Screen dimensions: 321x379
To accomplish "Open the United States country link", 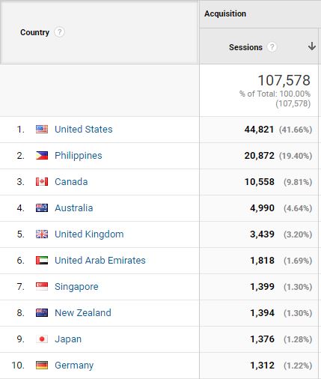I will pos(84,130).
